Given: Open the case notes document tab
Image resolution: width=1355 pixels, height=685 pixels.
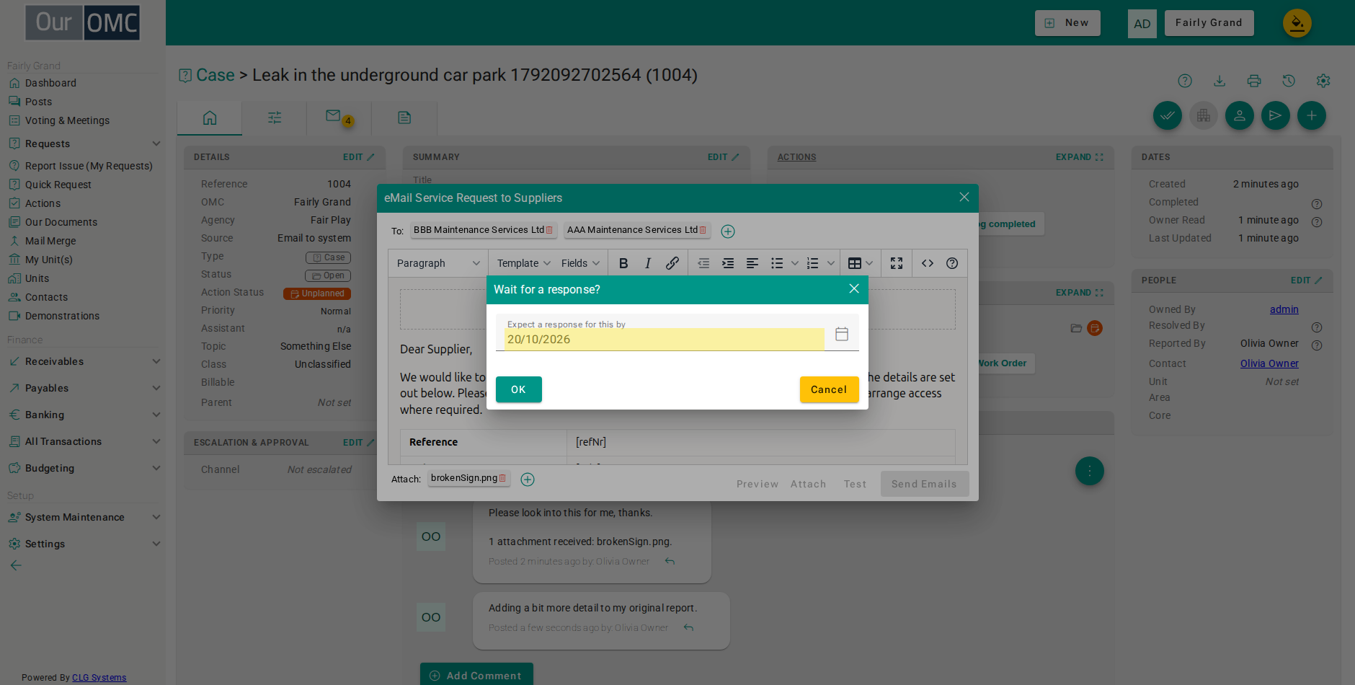Looking at the screenshot, I should (x=404, y=118).
